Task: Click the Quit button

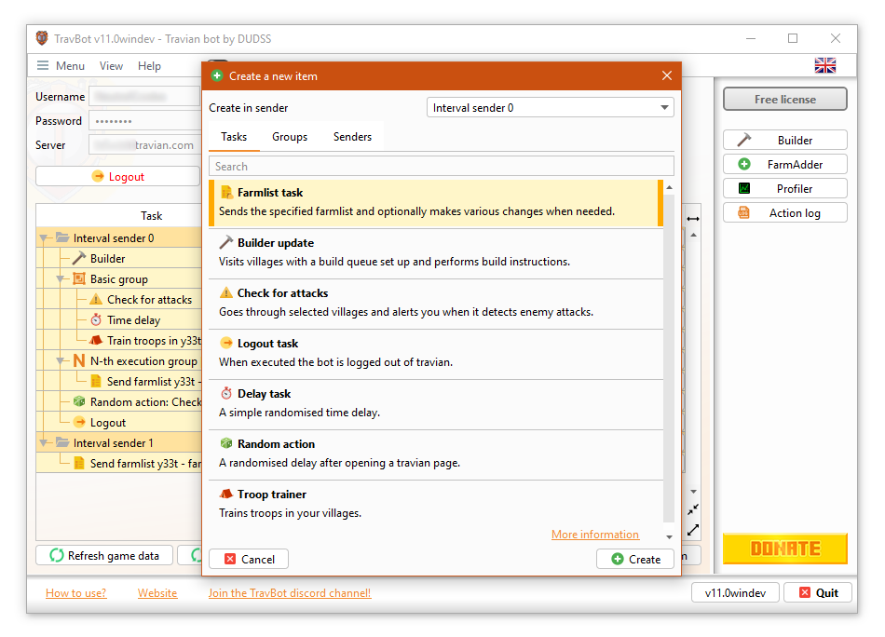Action: coord(818,592)
